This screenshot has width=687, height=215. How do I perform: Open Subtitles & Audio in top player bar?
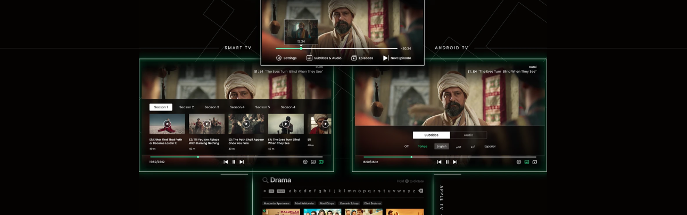click(x=324, y=58)
